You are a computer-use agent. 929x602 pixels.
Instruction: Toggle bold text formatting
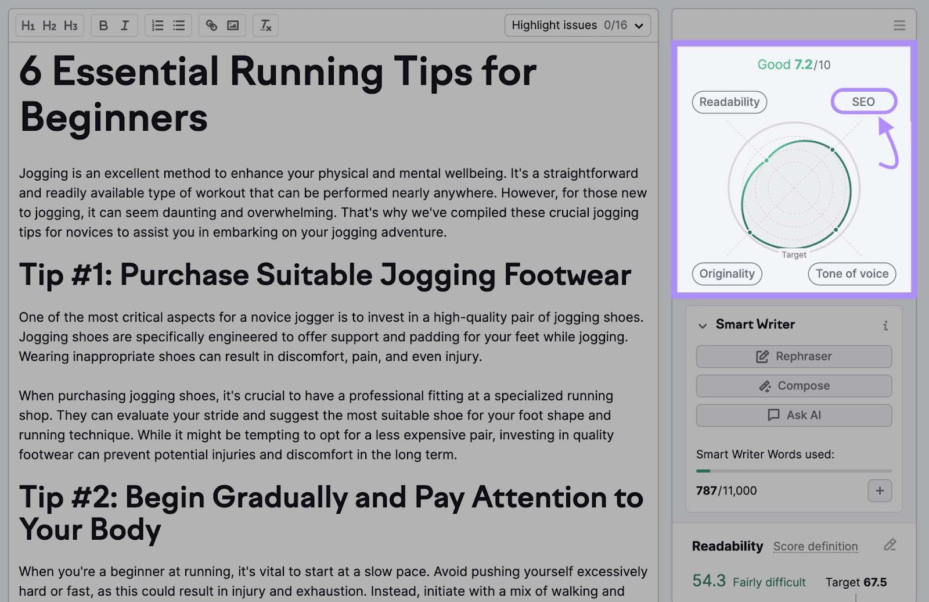pyautogui.click(x=103, y=26)
